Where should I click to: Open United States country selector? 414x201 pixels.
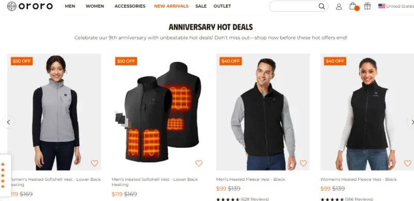[x=396, y=6]
